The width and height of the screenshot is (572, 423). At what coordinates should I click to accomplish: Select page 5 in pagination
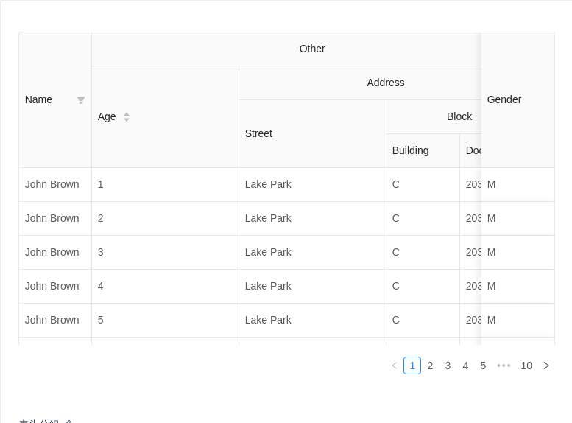point(483,366)
